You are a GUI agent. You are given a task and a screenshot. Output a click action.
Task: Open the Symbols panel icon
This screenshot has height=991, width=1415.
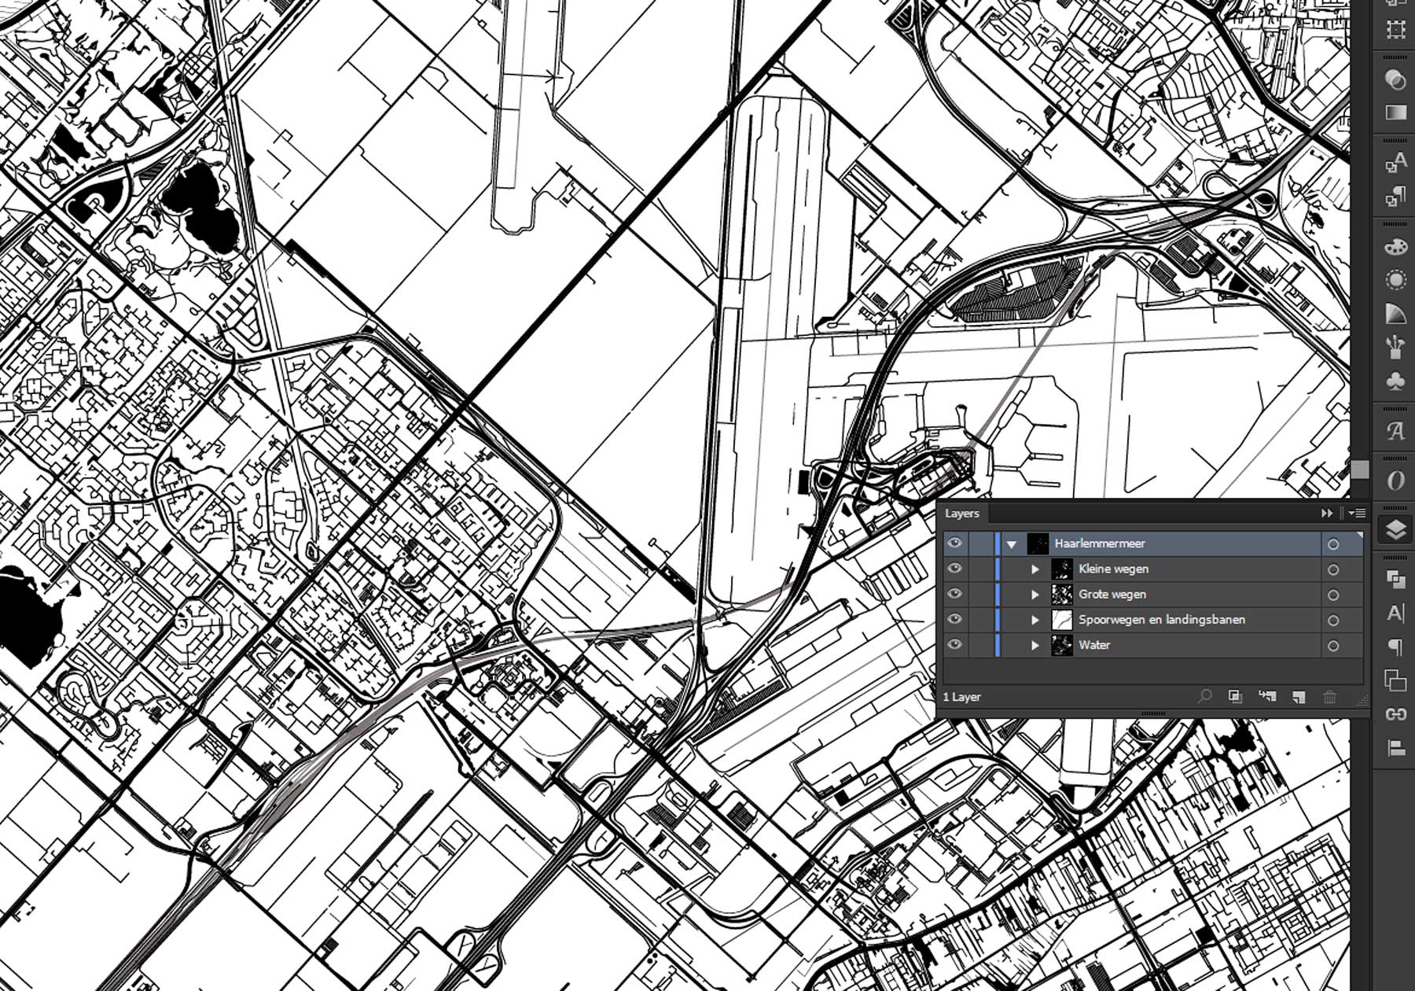click(1395, 381)
